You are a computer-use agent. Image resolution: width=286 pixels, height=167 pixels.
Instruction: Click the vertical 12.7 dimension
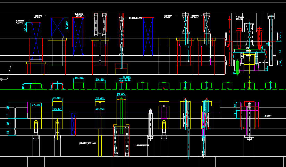[x=23, y=86]
